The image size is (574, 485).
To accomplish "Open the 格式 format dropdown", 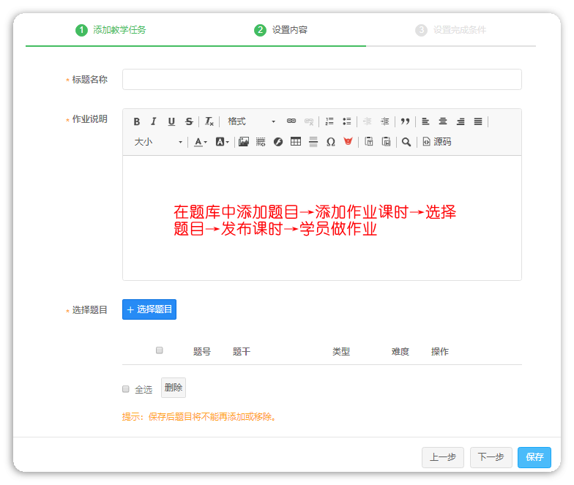I will [x=250, y=121].
